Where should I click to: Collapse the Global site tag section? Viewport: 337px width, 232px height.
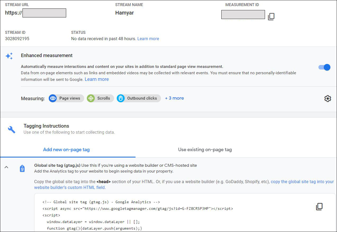(6, 167)
